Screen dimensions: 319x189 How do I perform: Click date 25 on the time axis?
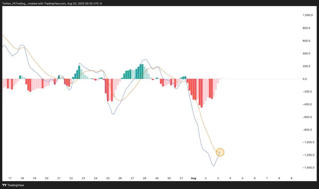click(108, 178)
